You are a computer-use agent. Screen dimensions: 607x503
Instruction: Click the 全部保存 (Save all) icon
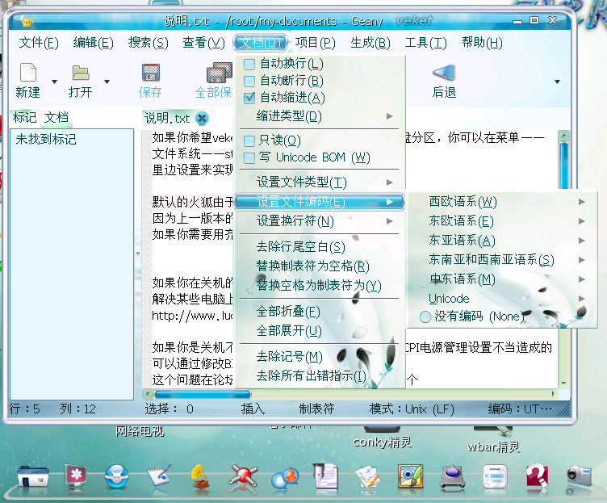coord(220,73)
